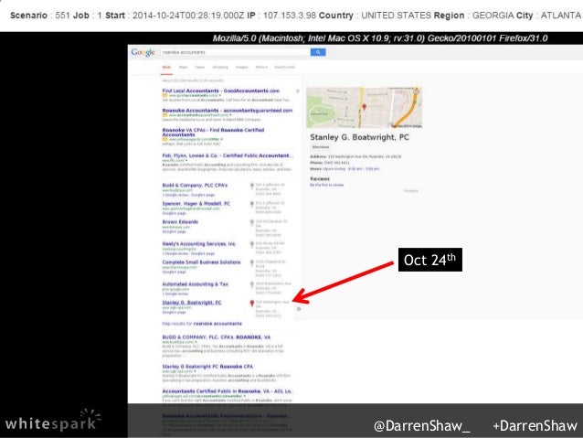Switch to the News tab
The image size is (583, 438).
tap(200, 68)
